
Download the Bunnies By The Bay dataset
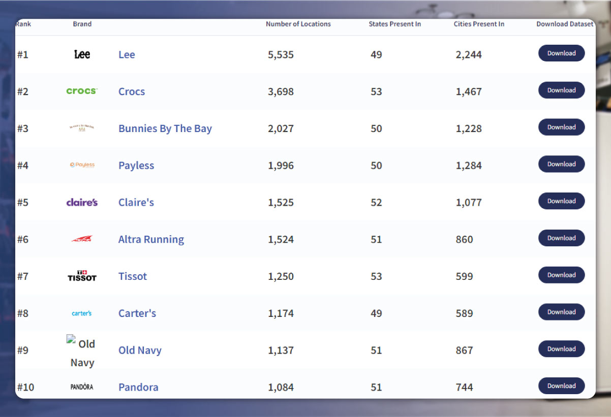click(x=562, y=127)
